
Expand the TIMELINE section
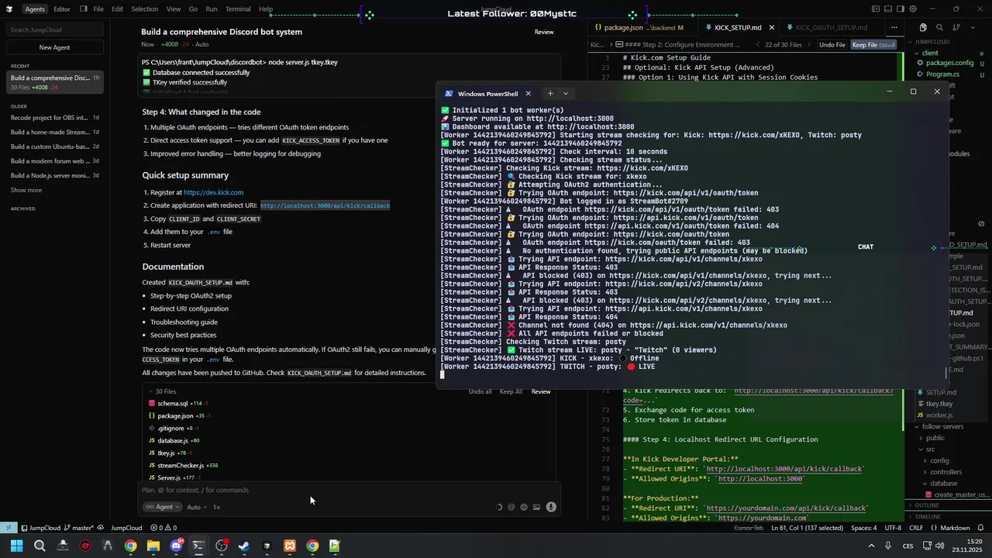928,516
